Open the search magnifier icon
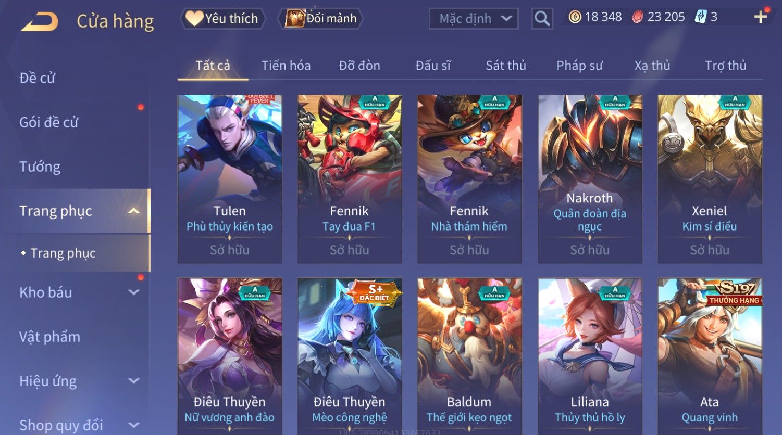Viewport: 782px width, 435px height. (x=542, y=19)
